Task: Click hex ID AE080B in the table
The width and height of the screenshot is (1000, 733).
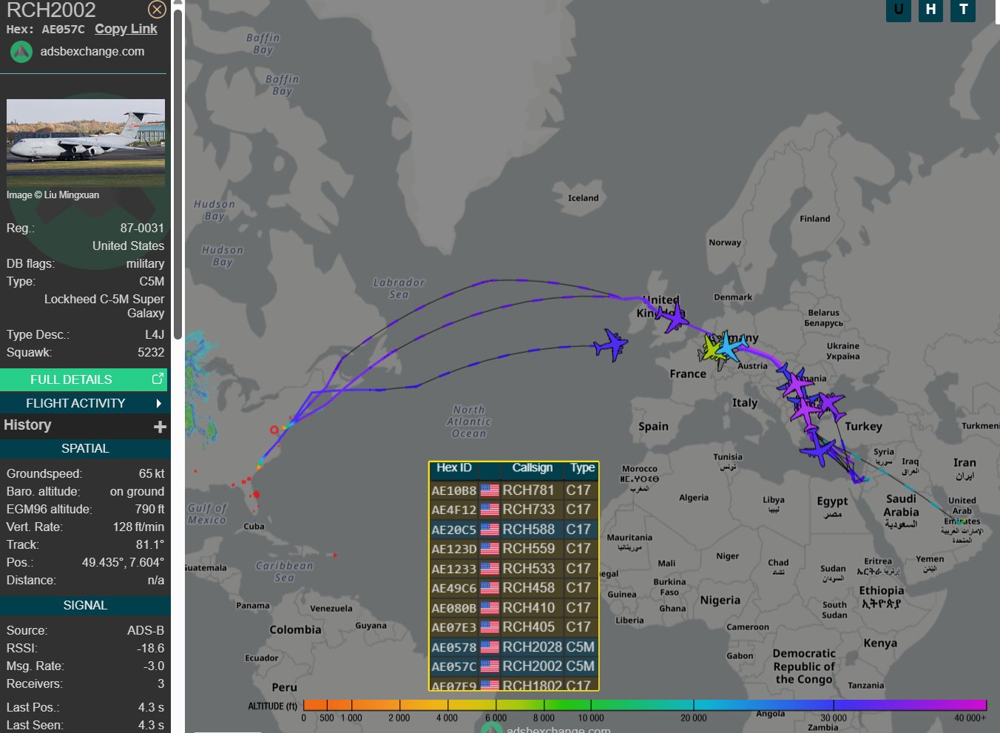Action: click(454, 609)
